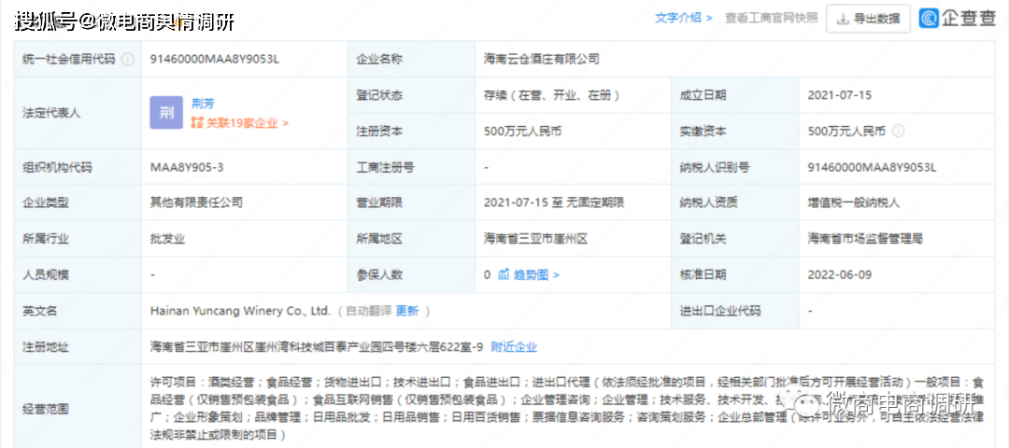Click info icon beside 统一社会信用代码 label

coord(128,59)
